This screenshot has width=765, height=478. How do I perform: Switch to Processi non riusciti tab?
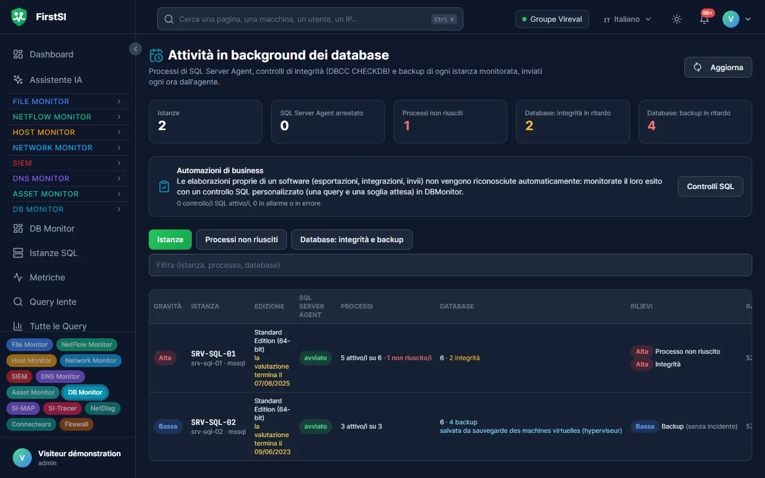pos(241,240)
